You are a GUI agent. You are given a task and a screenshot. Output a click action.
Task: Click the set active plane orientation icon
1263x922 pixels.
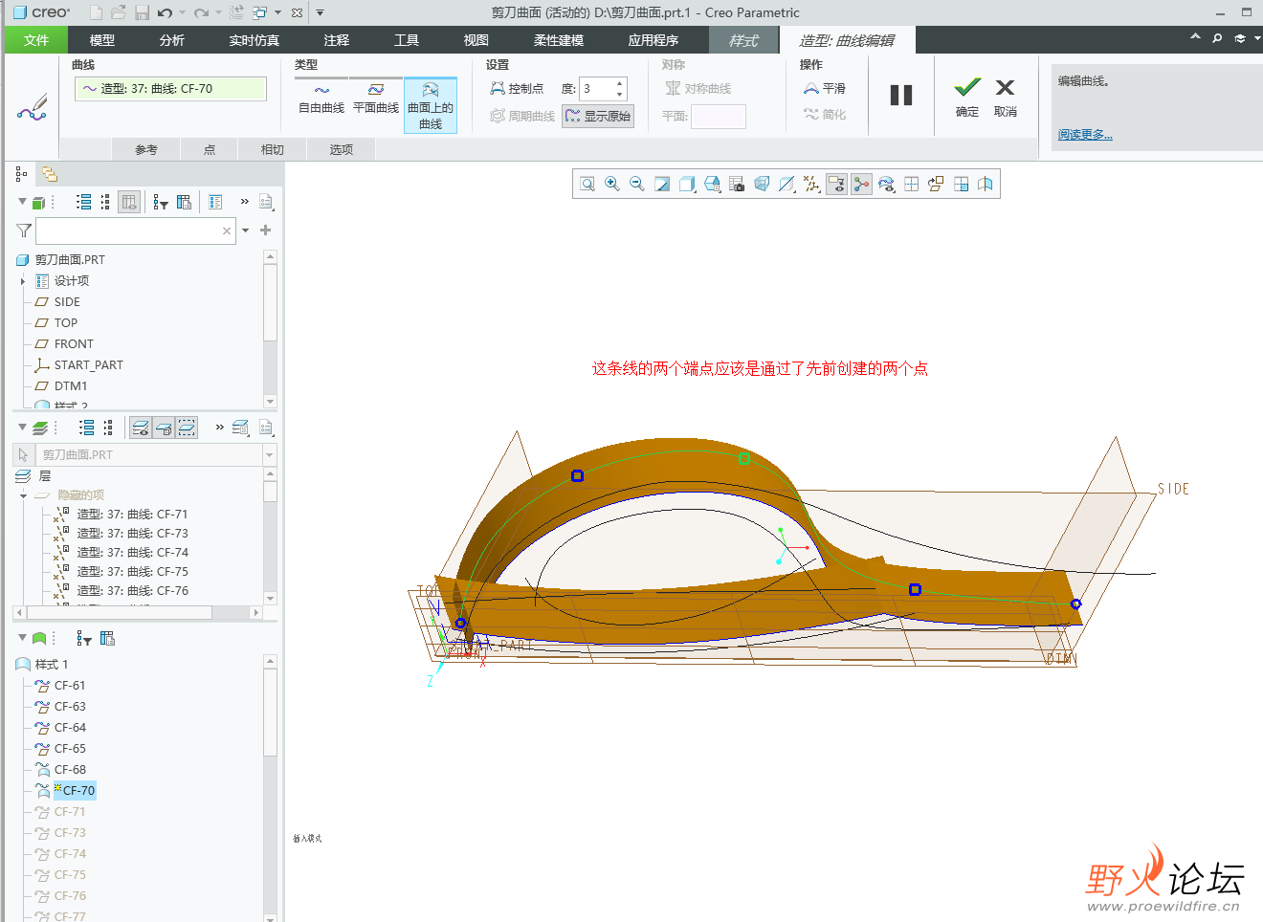[936, 184]
